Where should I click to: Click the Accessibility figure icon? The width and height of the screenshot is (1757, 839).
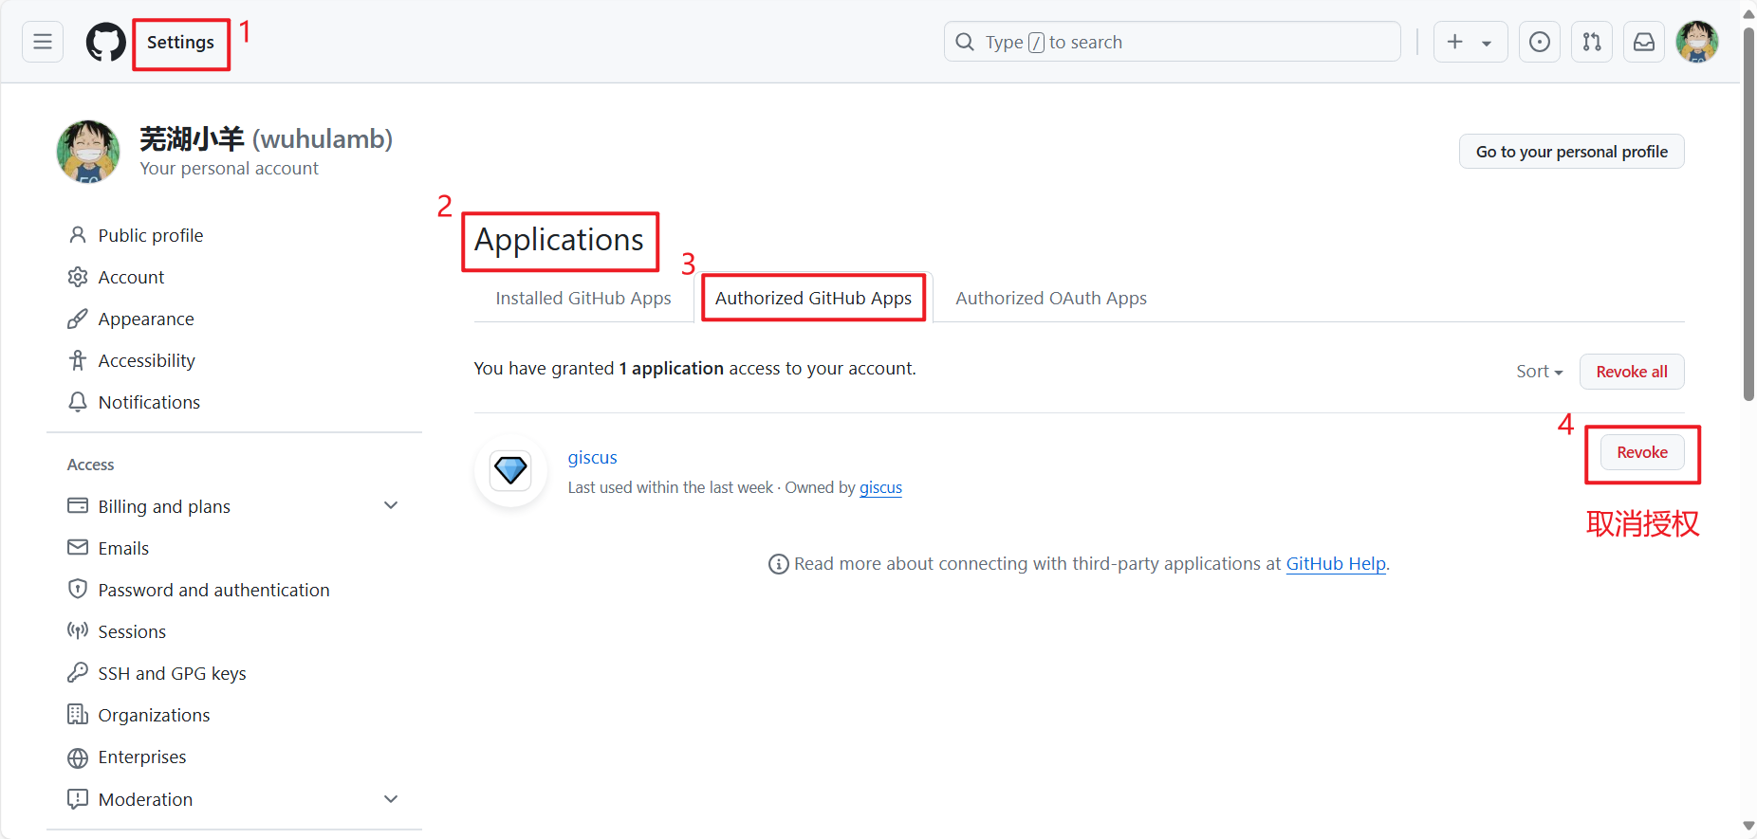pos(78,360)
